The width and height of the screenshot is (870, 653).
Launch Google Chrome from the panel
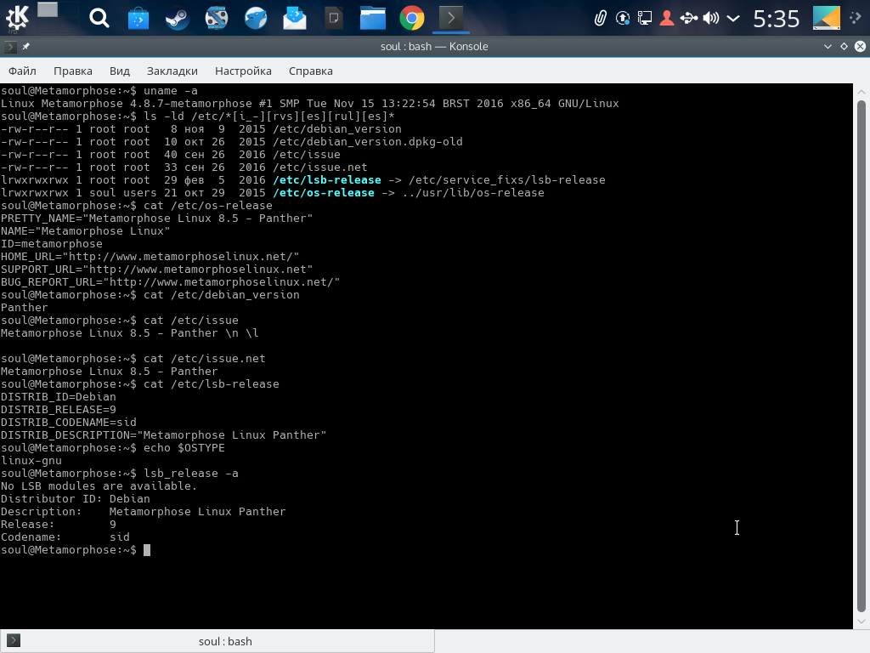click(412, 19)
